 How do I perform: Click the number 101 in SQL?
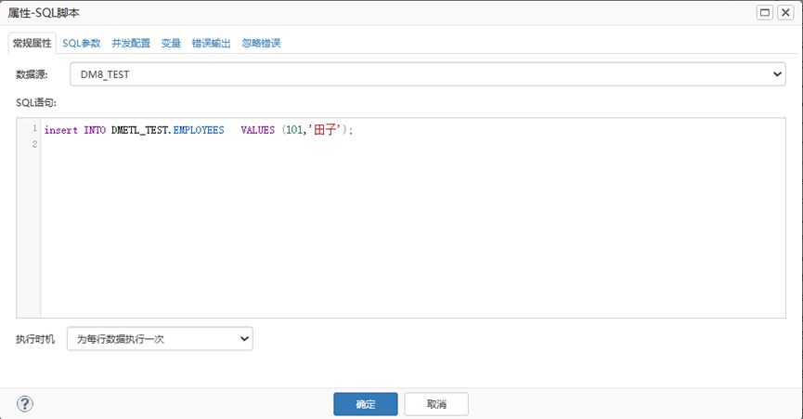[294, 130]
